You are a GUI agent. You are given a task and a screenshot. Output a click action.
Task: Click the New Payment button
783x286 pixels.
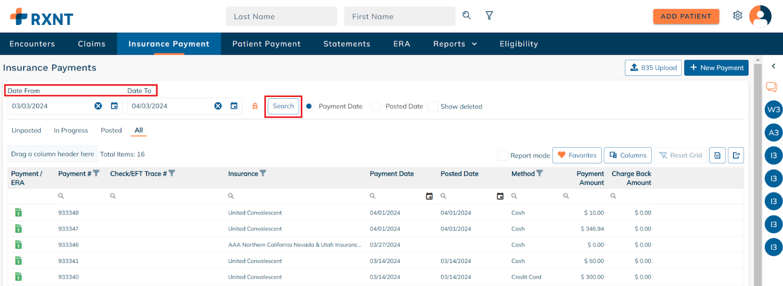click(x=716, y=68)
